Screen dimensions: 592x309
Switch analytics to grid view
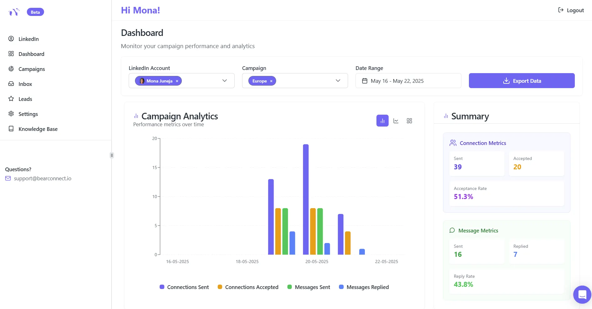[409, 121]
